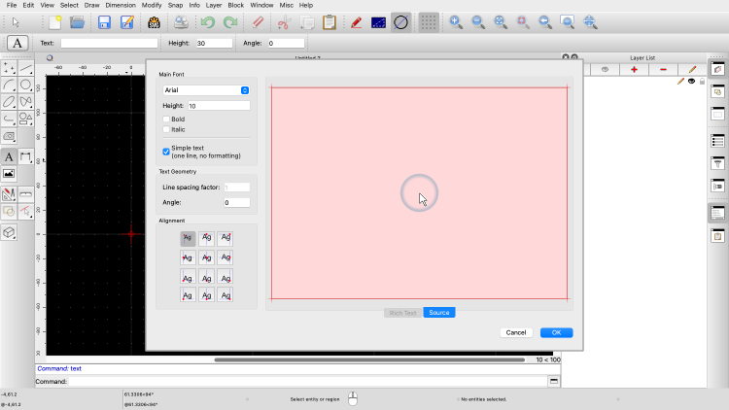This screenshot has height=410, width=729.
Task: Click the font Height input field
Action: [218, 105]
